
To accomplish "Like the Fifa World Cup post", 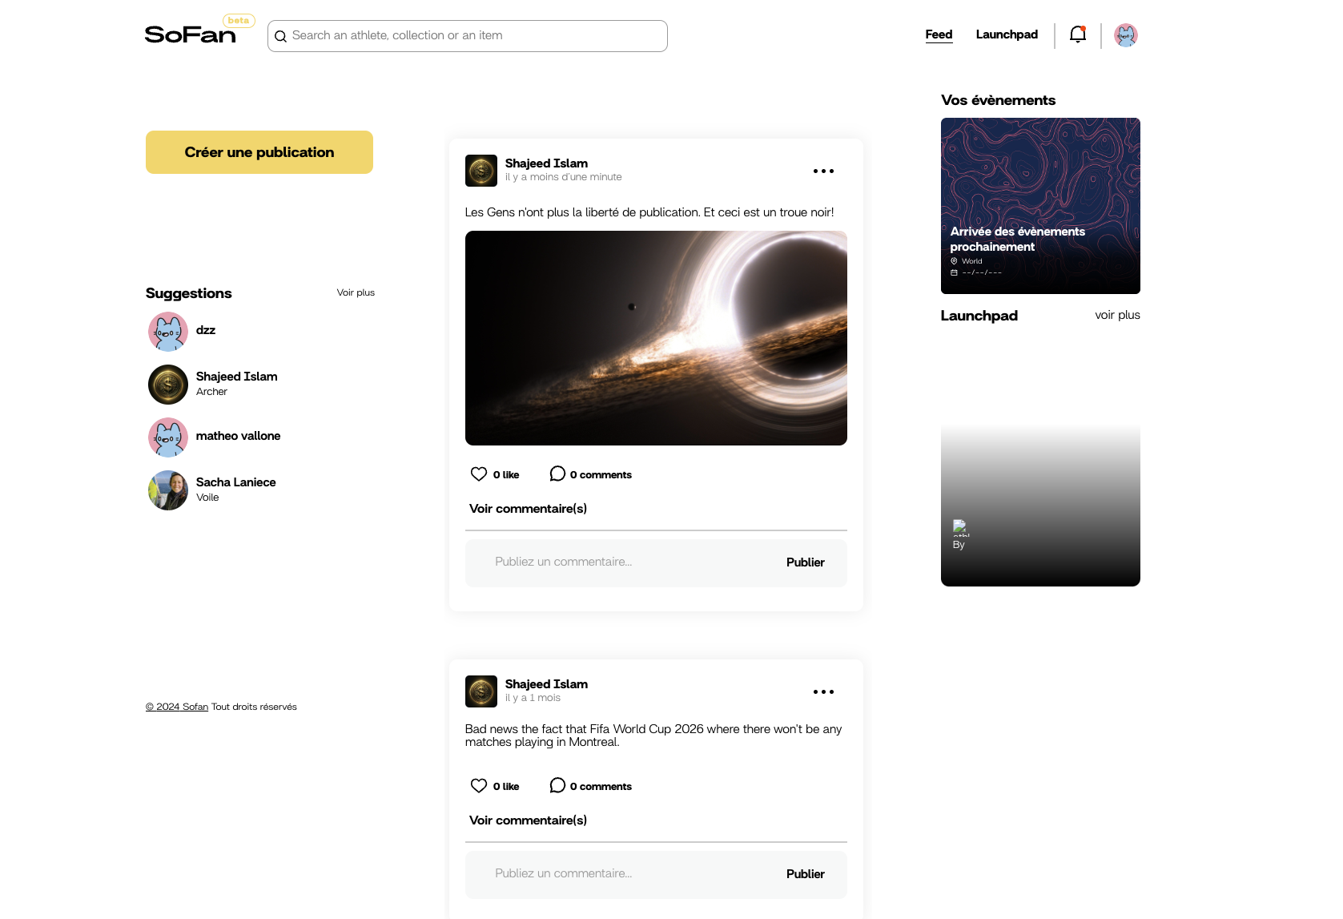I will (479, 786).
